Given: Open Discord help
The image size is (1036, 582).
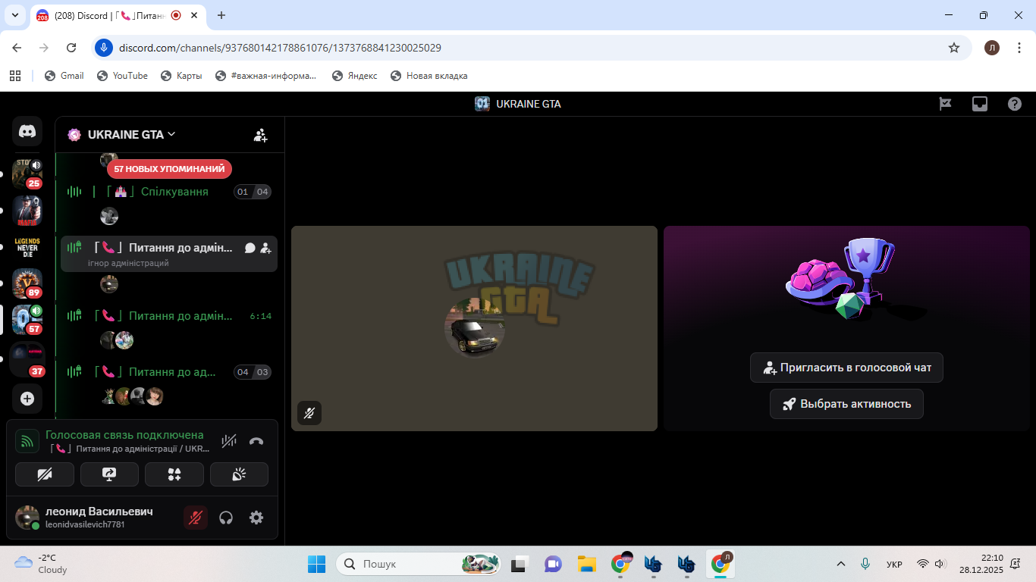Looking at the screenshot, I should point(1015,104).
